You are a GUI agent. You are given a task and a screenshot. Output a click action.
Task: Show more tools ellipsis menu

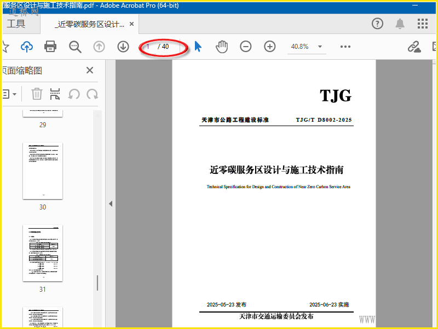[x=345, y=47]
